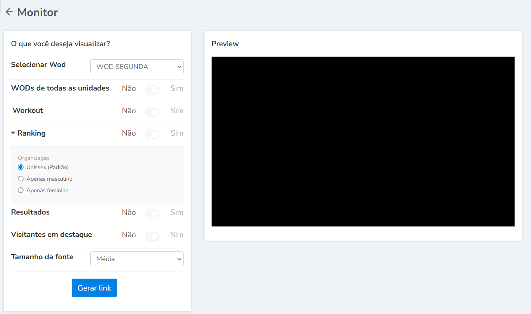
Task: Open the Selecionar Wod dropdown
Action: click(137, 67)
